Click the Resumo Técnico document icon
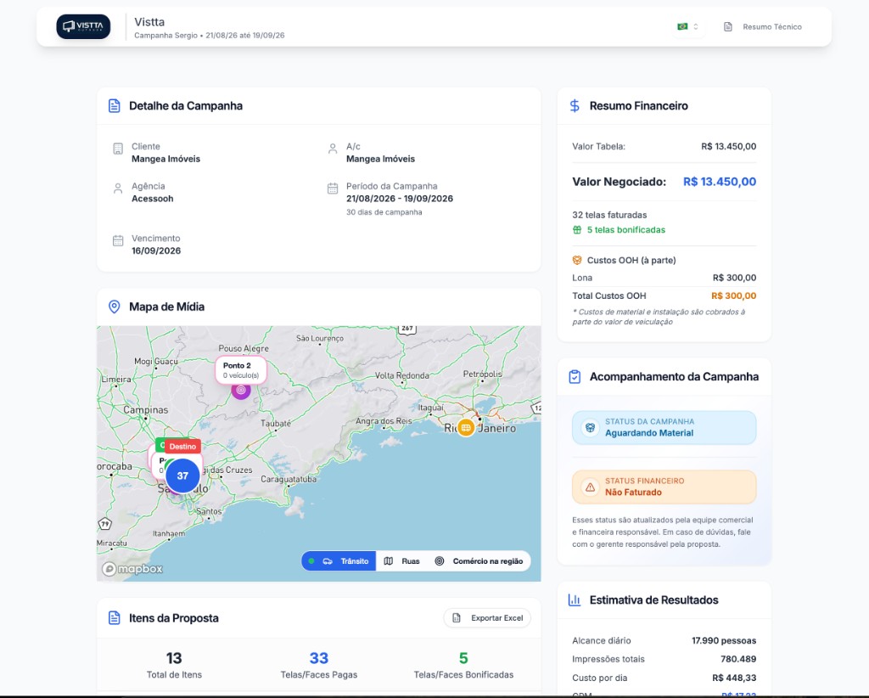Screen dimensions: 869x698 tap(728, 26)
